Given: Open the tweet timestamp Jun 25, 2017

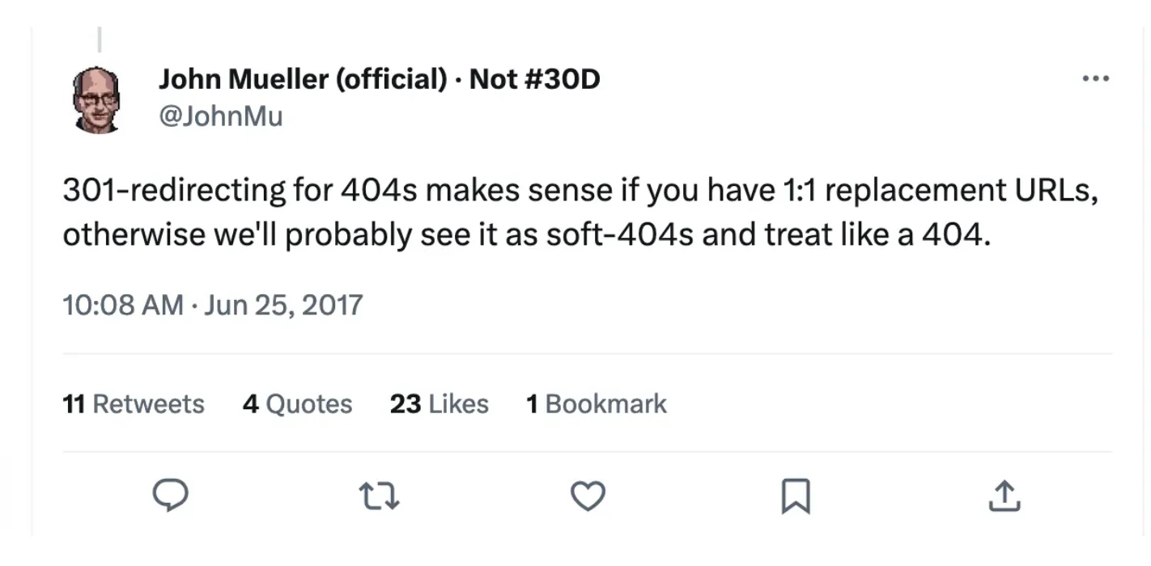Looking at the screenshot, I should point(212,305).
